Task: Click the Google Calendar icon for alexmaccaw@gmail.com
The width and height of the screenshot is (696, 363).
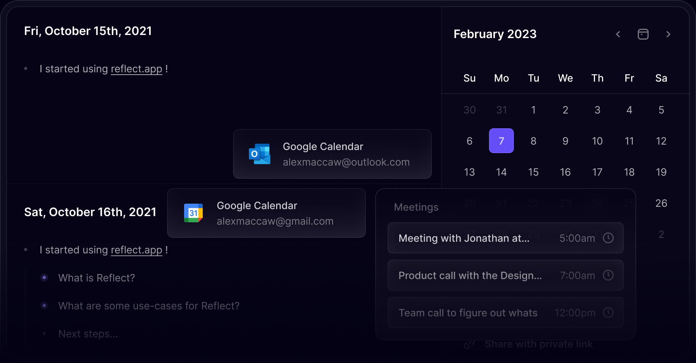Action: coord(193,213)
